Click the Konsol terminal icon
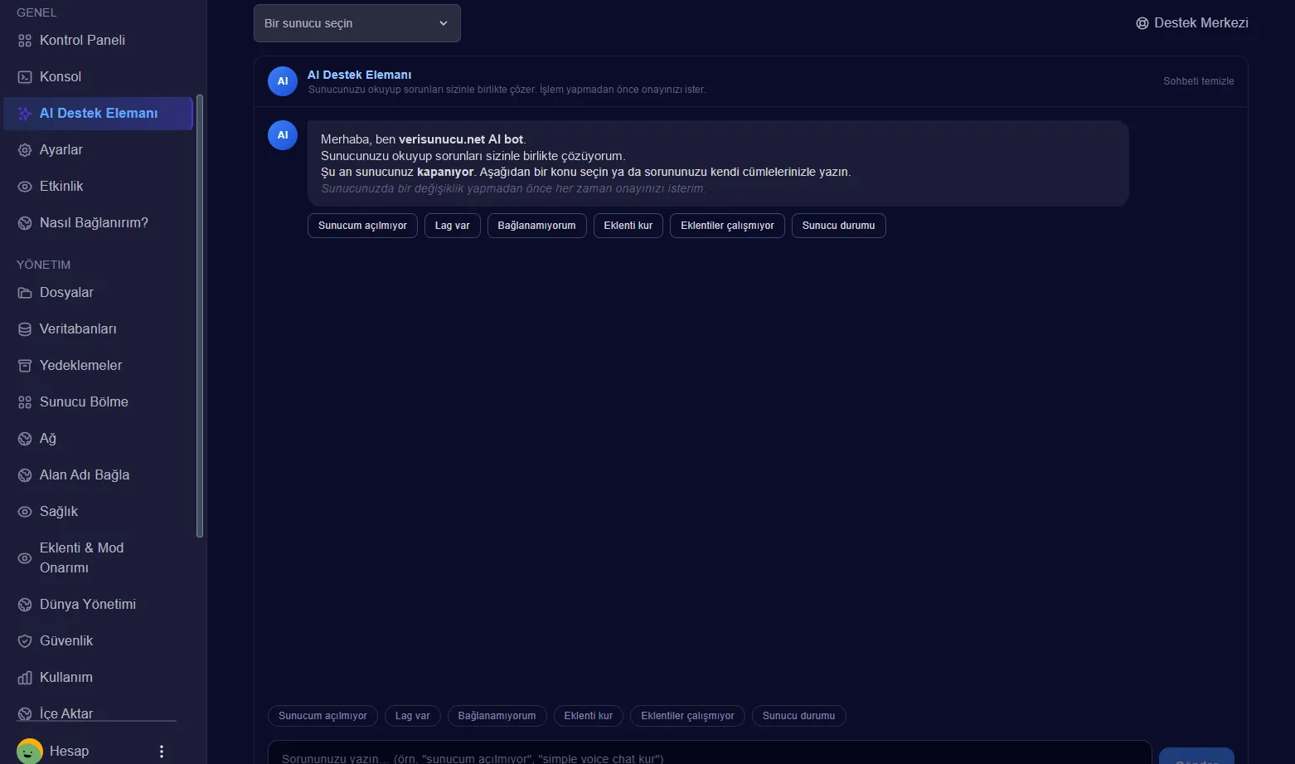 25,77
